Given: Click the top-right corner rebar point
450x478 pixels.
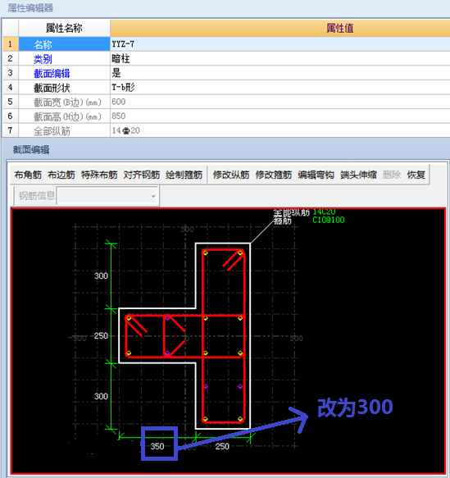Looking at the screenshot, I should pyautogui.click(x=240, y=253).
